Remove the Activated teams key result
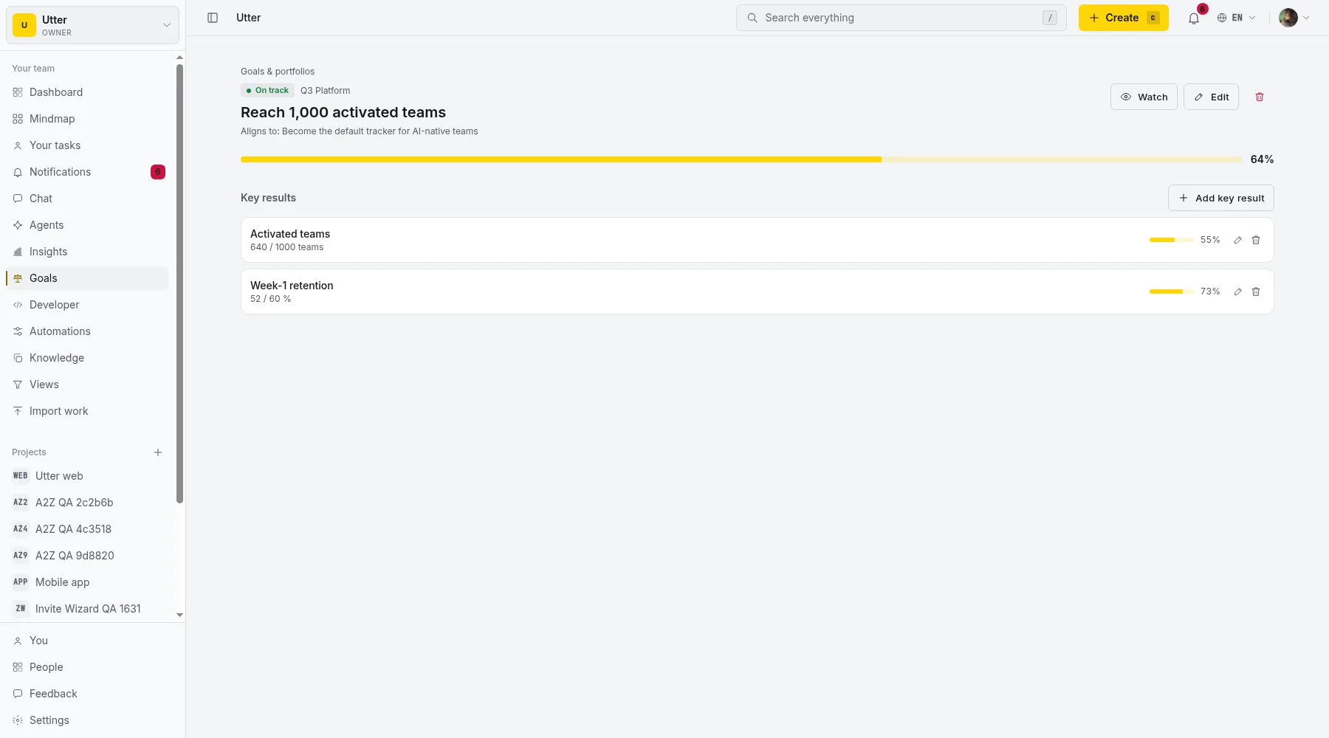Image resolution: width=1329 pixels, height=738 pixels. (1256, 240)
